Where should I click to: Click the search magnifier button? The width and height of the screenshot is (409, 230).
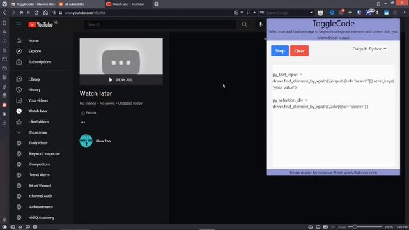click(244, 24)
